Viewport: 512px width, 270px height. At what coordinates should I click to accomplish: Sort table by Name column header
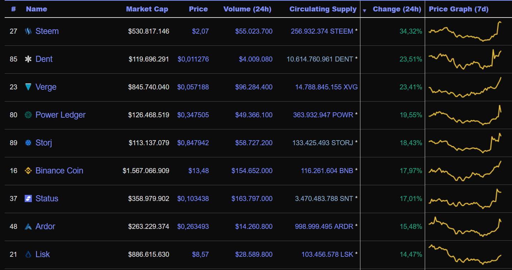point(36,9)
